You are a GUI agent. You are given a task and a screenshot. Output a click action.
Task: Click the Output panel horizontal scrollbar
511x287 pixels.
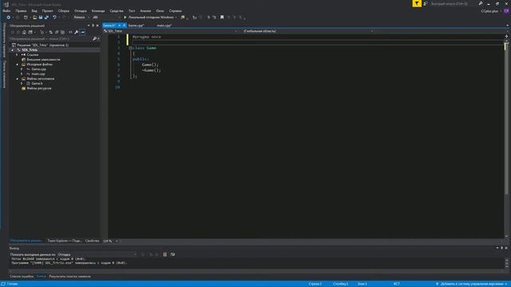click(255, 271)
